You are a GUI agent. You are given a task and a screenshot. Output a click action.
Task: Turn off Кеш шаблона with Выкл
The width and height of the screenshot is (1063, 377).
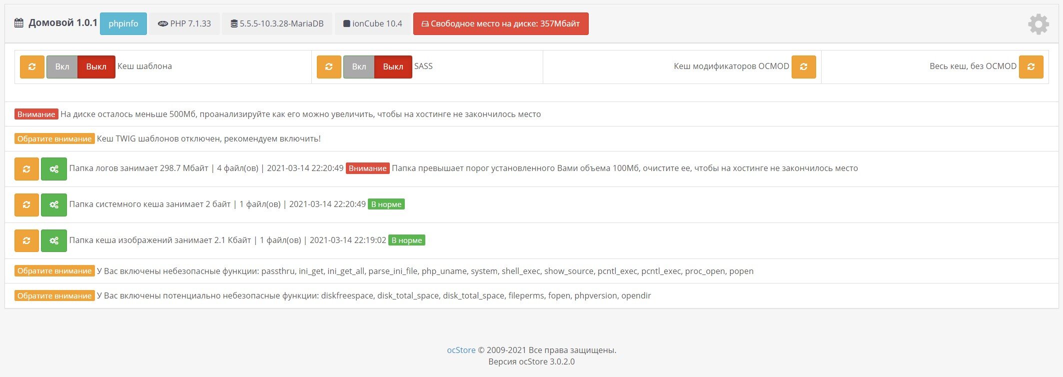96,67
